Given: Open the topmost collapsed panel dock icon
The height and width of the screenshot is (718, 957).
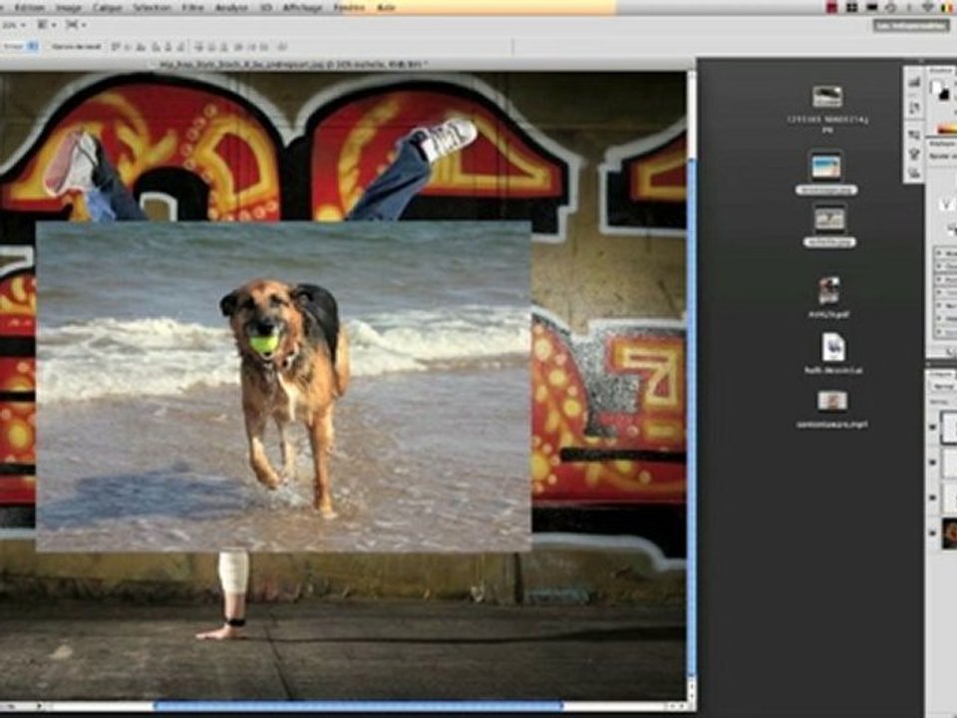Looking at the screenshot, I should [x=914, y=83].
